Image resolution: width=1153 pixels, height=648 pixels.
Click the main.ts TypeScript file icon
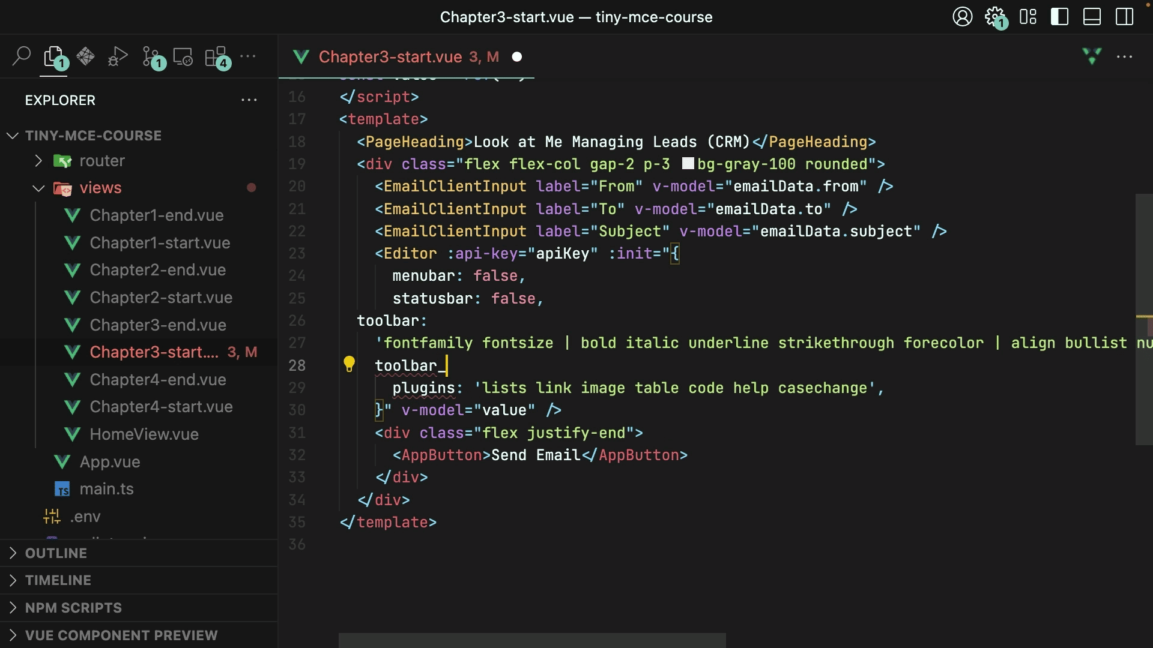(x=62, y=490)
